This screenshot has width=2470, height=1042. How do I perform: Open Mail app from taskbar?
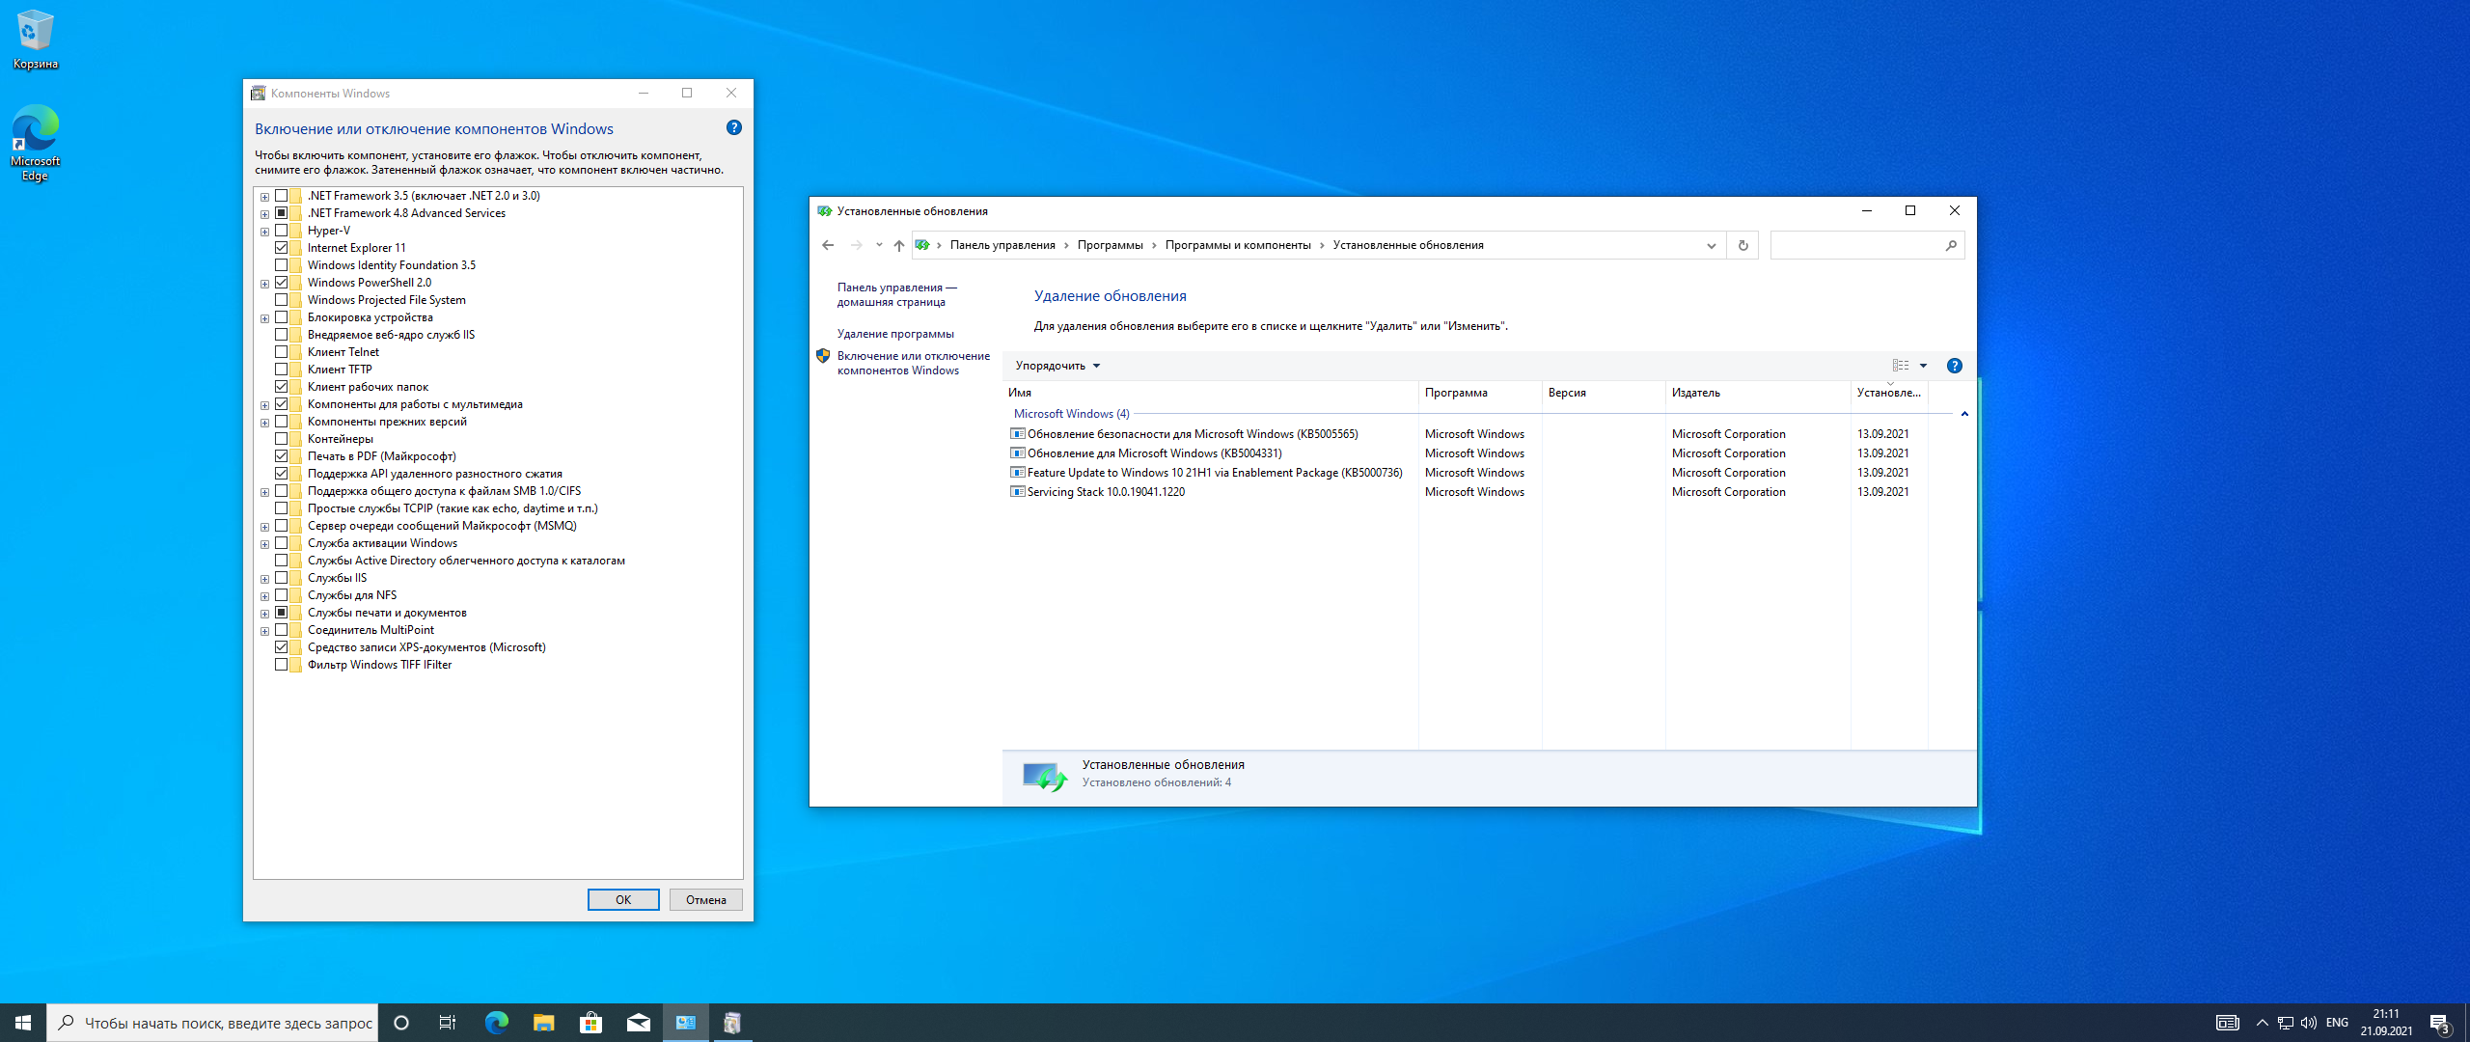click(638, 1023)
